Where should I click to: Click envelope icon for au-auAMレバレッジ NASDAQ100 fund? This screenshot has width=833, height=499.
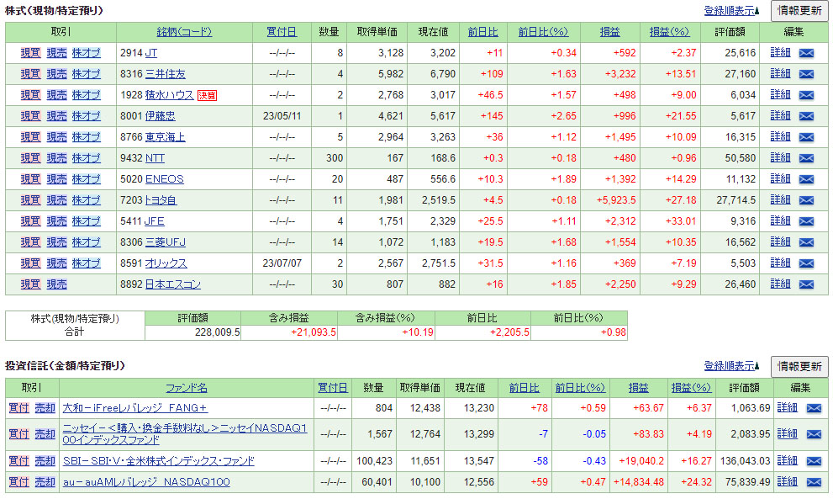813,482
